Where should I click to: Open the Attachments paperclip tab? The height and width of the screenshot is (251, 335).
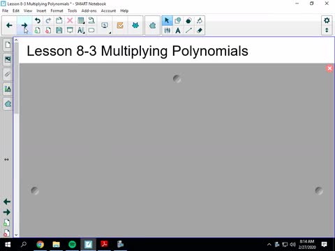(8, 75)
